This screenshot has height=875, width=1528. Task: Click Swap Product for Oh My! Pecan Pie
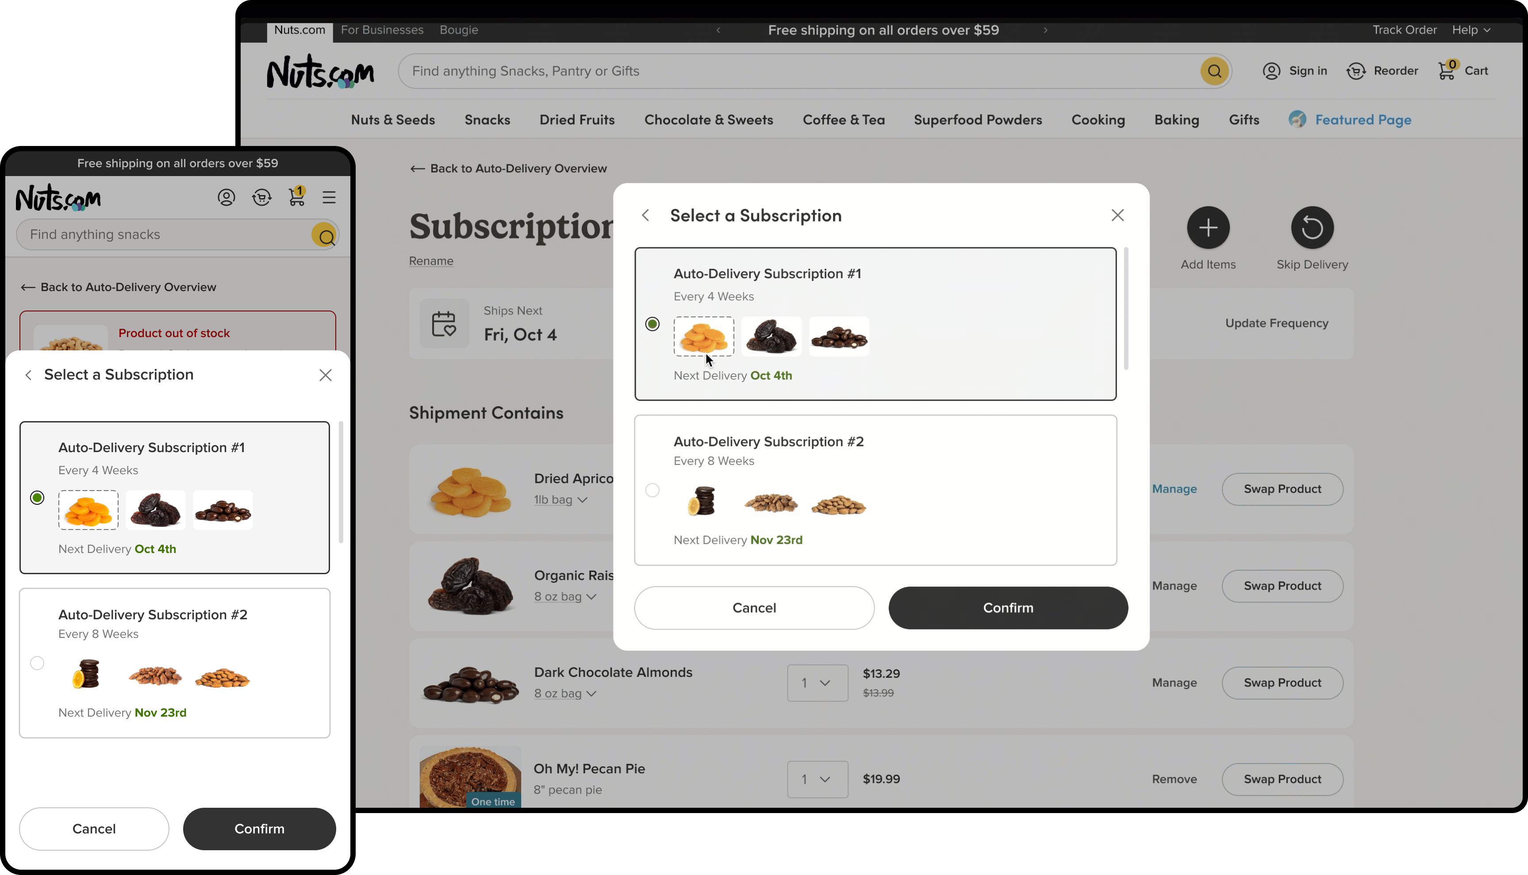[x=1282, y=779]
